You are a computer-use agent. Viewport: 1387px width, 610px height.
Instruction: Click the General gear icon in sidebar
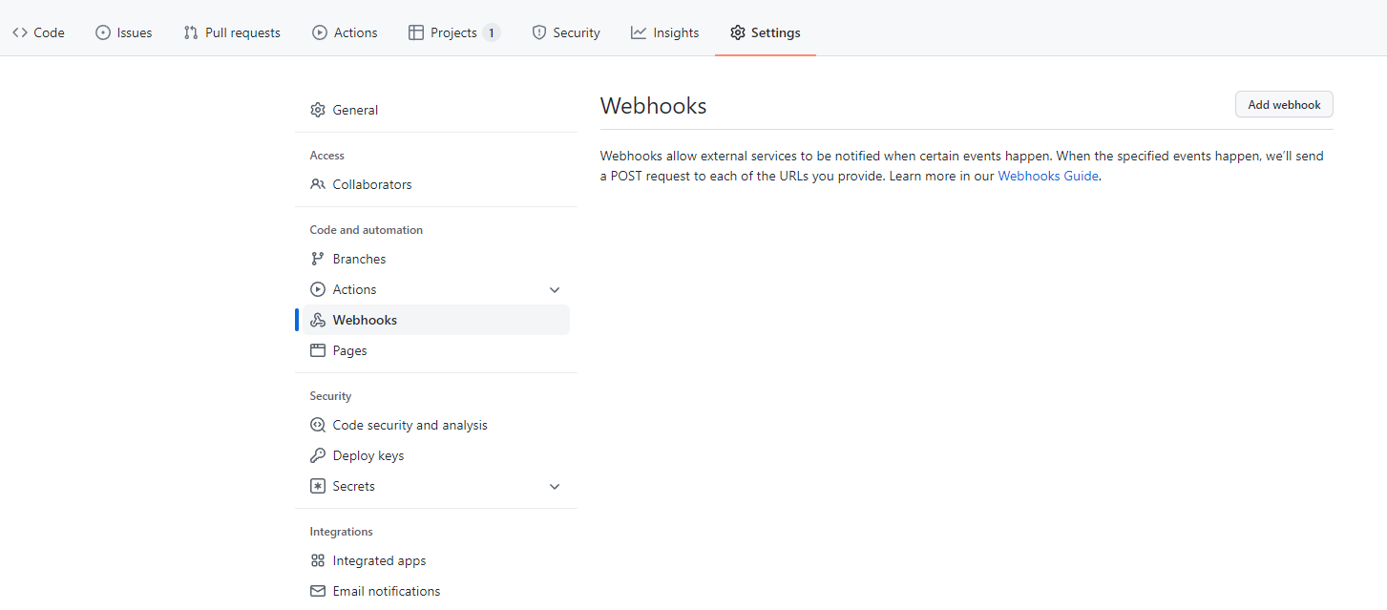(318, 110)
